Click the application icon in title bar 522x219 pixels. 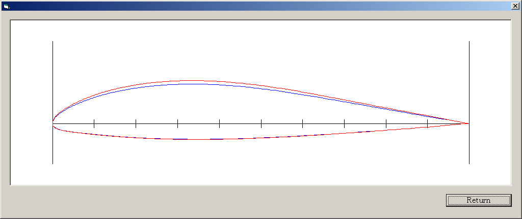(x=6, y=6)
